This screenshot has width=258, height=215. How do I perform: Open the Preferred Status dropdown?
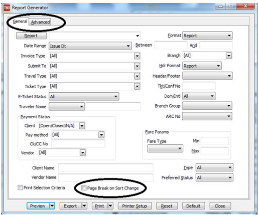tap(214, 177)
